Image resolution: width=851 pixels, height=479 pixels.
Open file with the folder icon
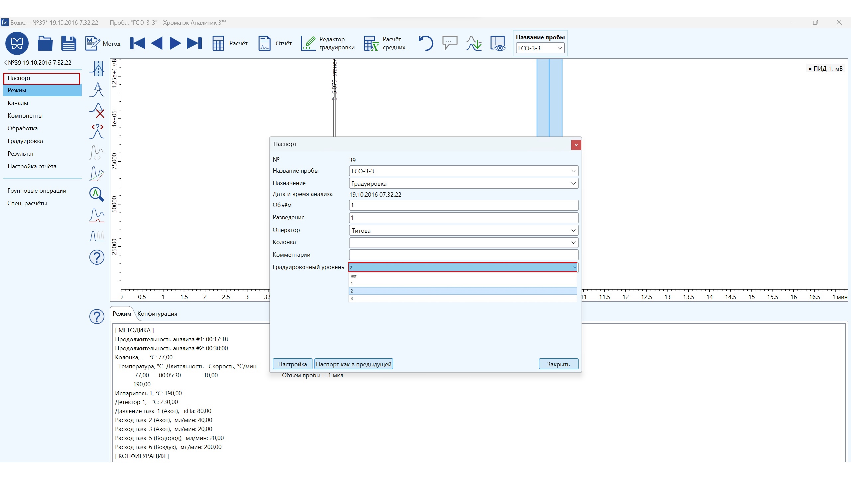(45, 43)
